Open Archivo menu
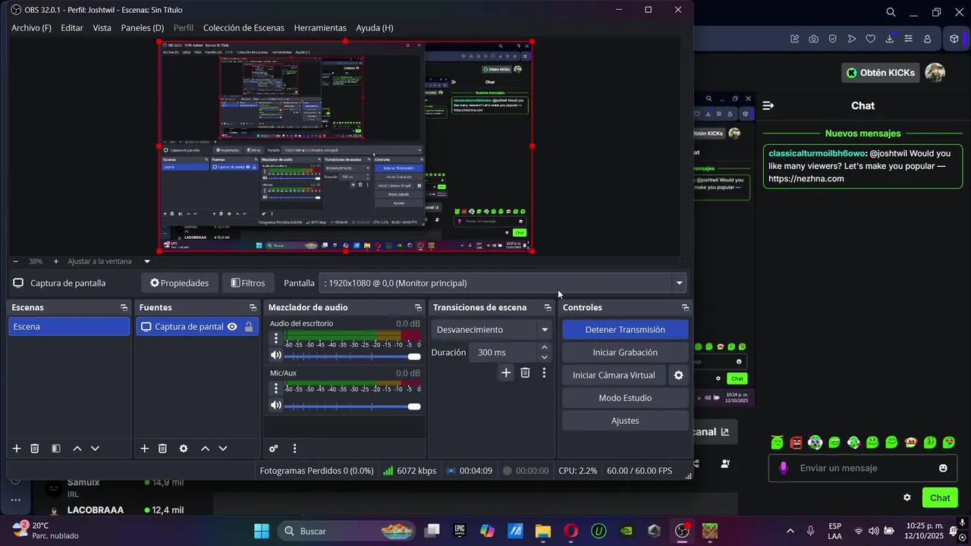971x546 pixels. click(x=31, y=27)
